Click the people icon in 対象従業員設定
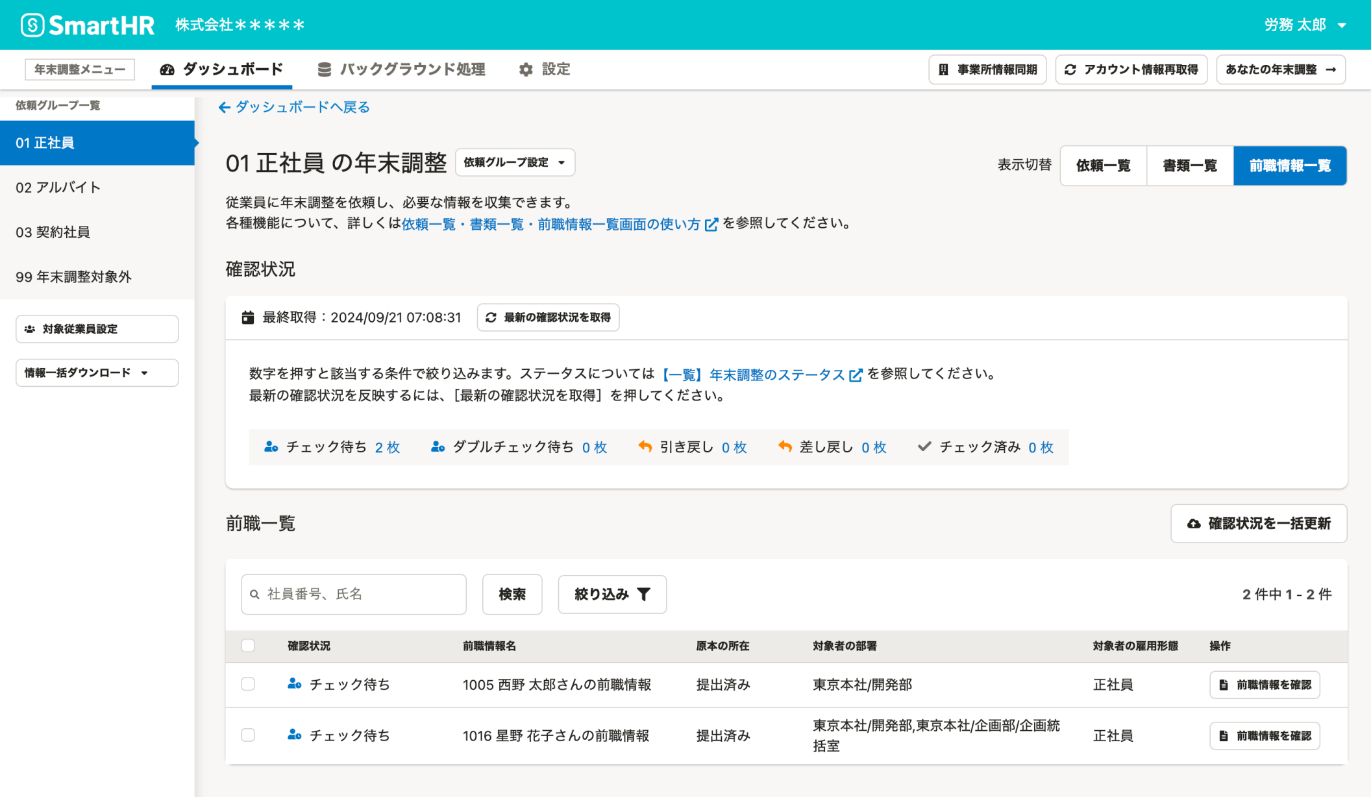The image size is (1371, 797). point(30,329)
